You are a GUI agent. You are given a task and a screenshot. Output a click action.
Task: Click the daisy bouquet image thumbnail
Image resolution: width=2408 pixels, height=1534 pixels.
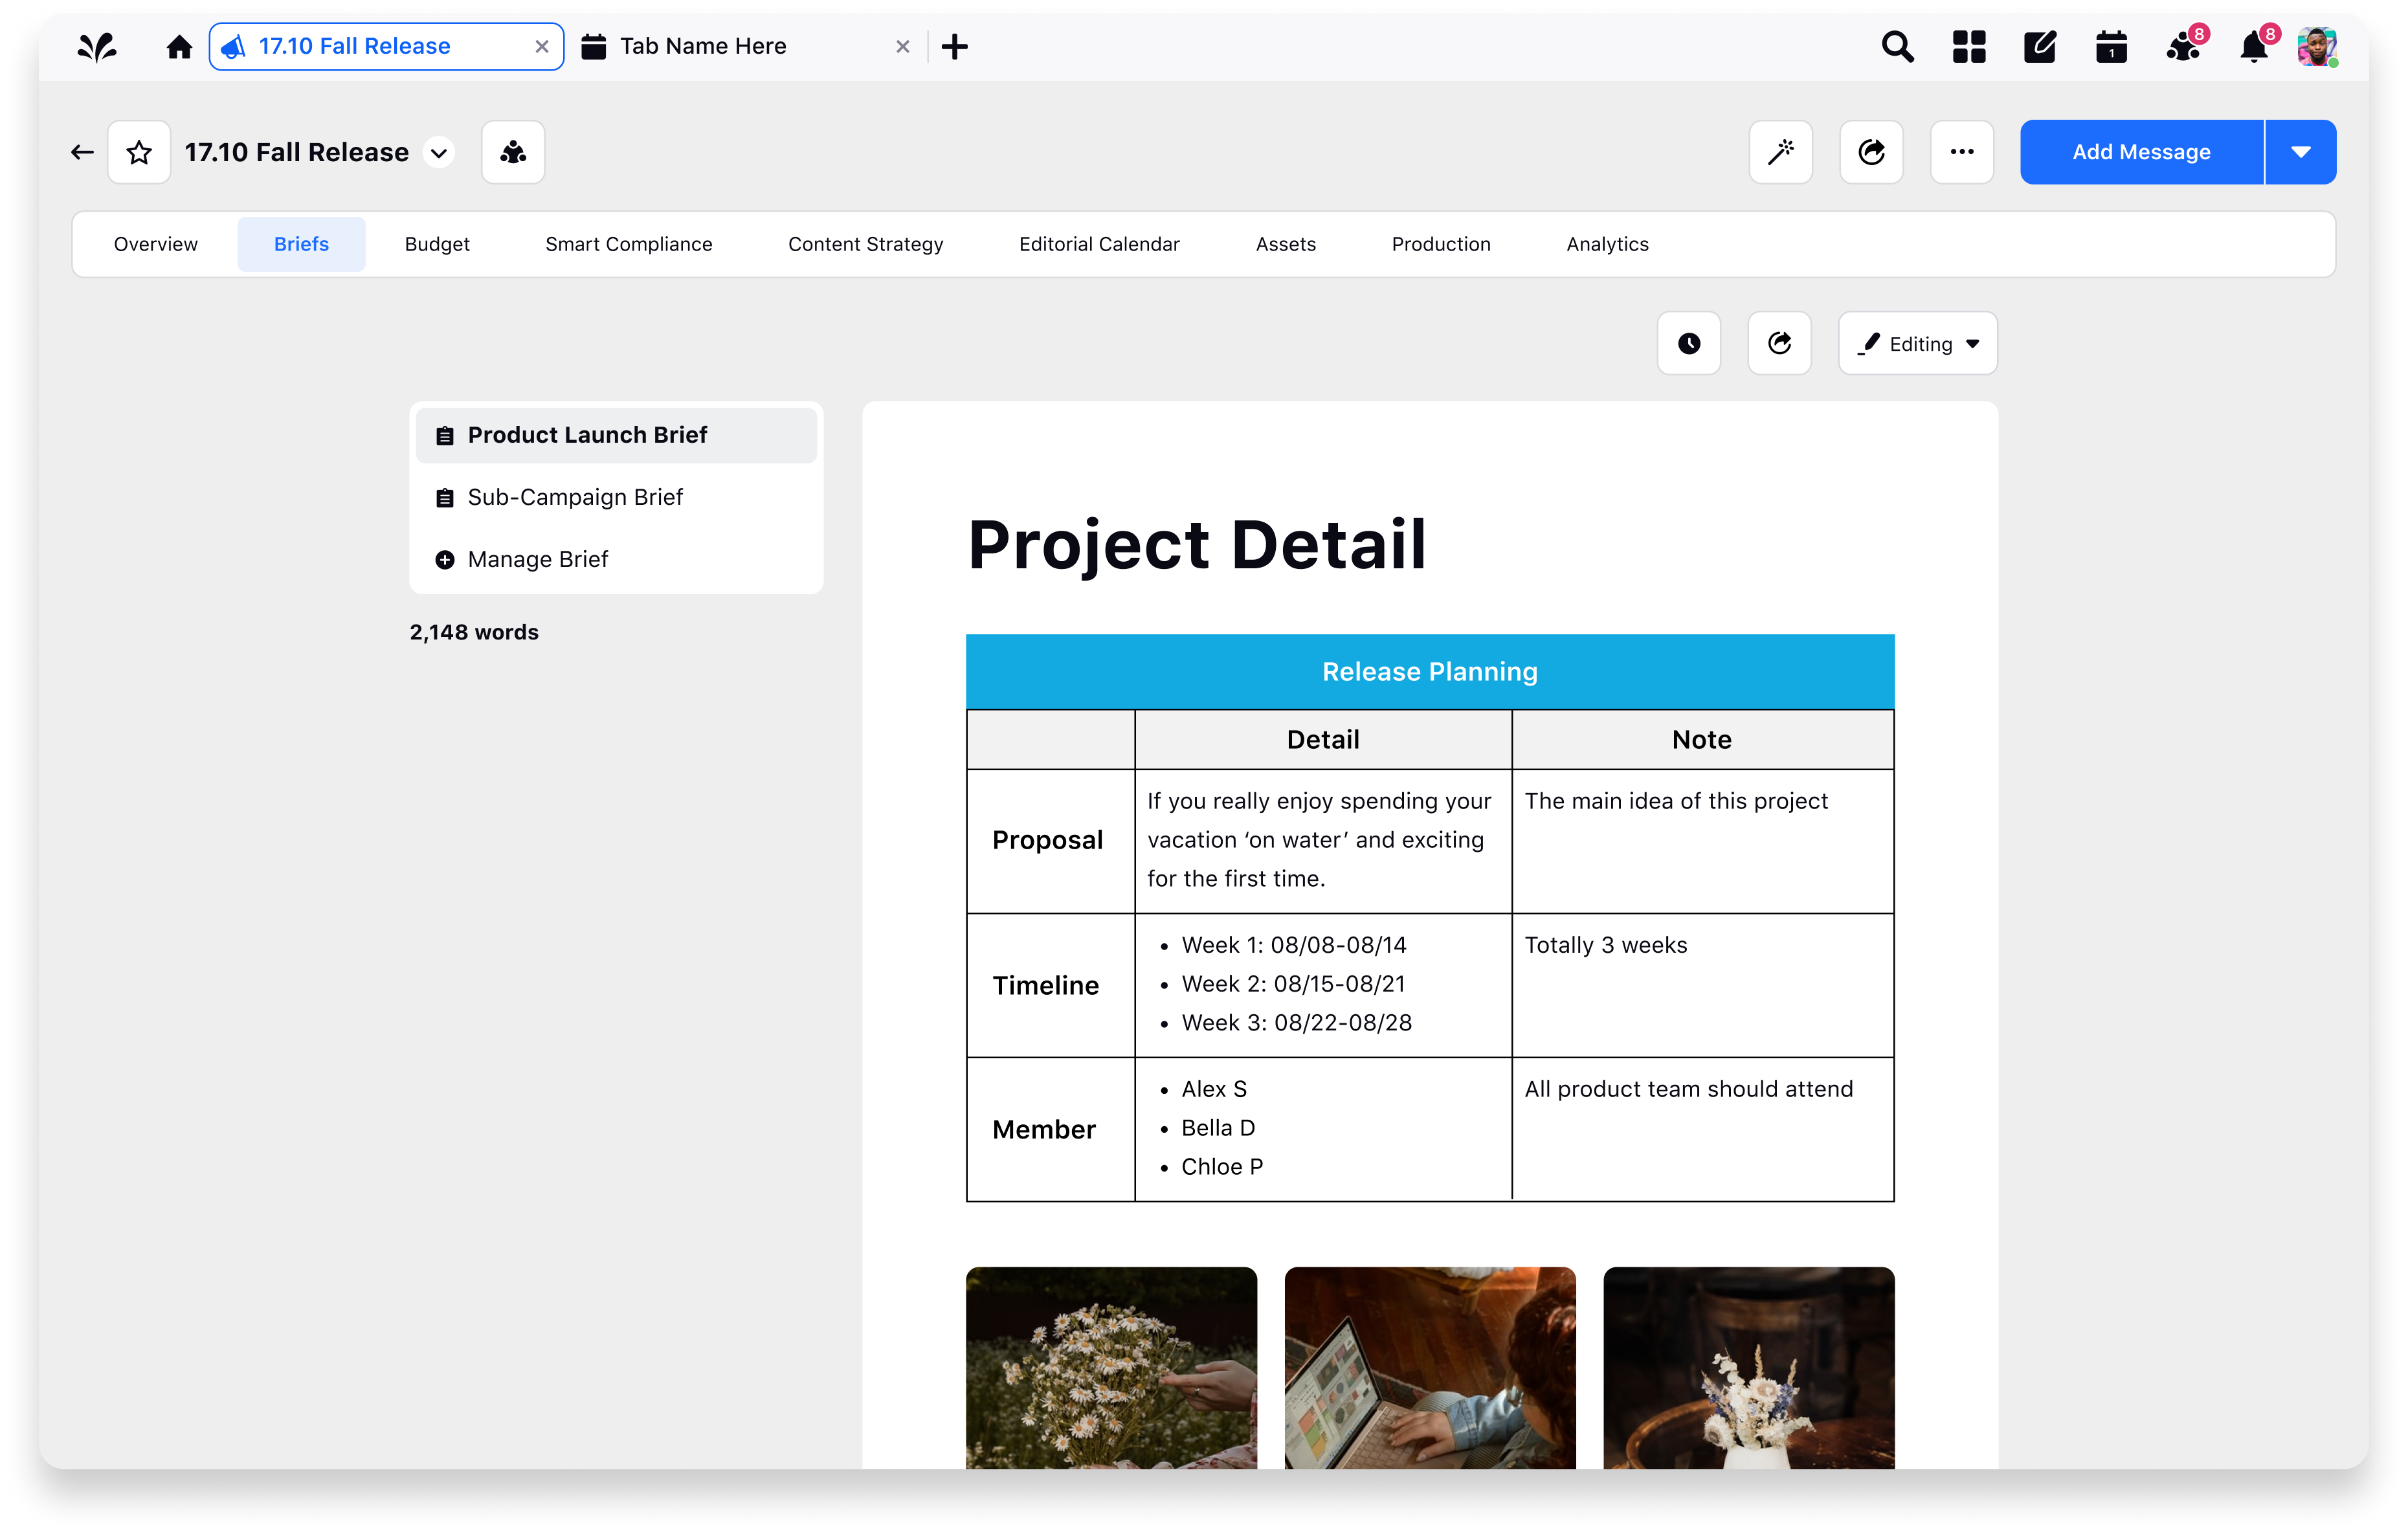1111,1367
